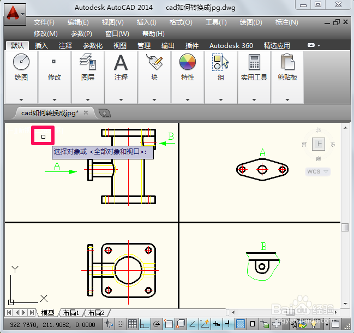Toggle Ortho Mode in status bar
This screenshot has height=333, width=354.
(145, 324)
